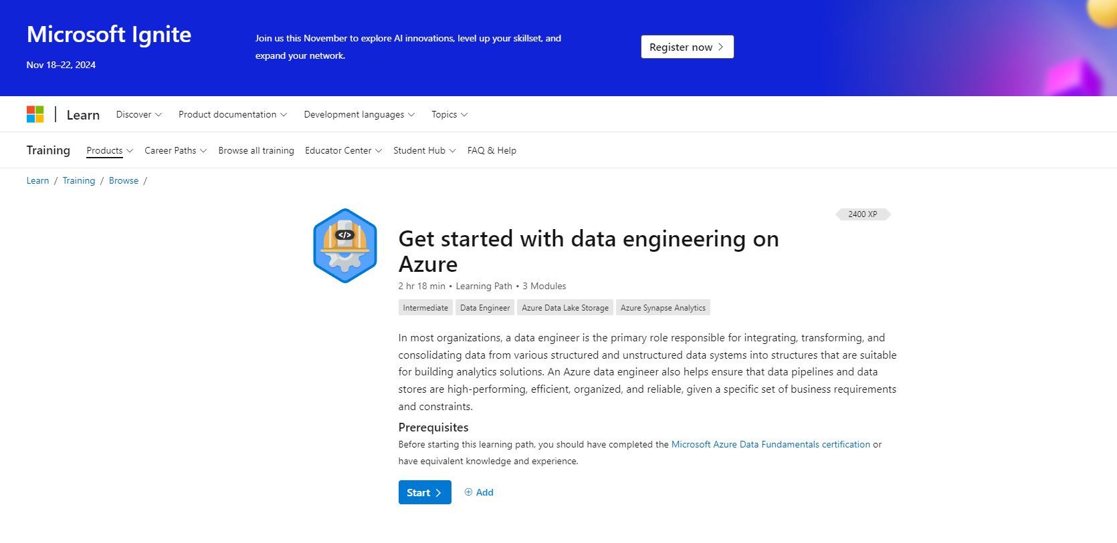Open the Microsoft Azure Data Fundamentals certification link
This screenshot has width=1117, height=543.
pyautogui.click(x=770, y=443)
